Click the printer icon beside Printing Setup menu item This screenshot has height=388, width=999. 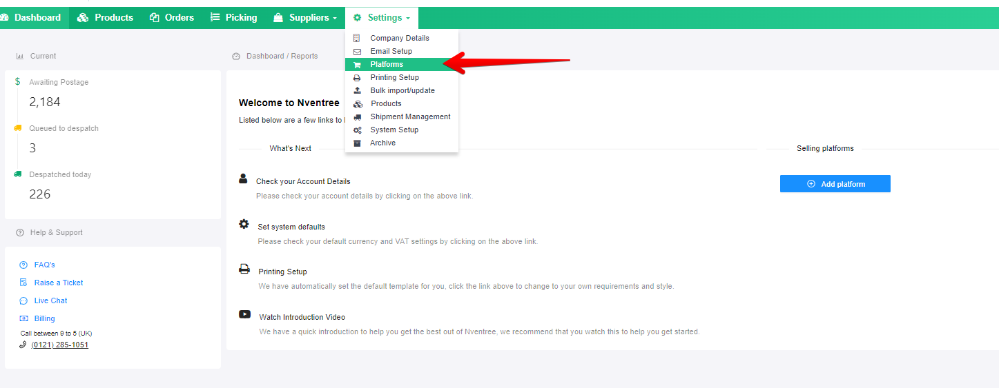(x=357, y=78)
